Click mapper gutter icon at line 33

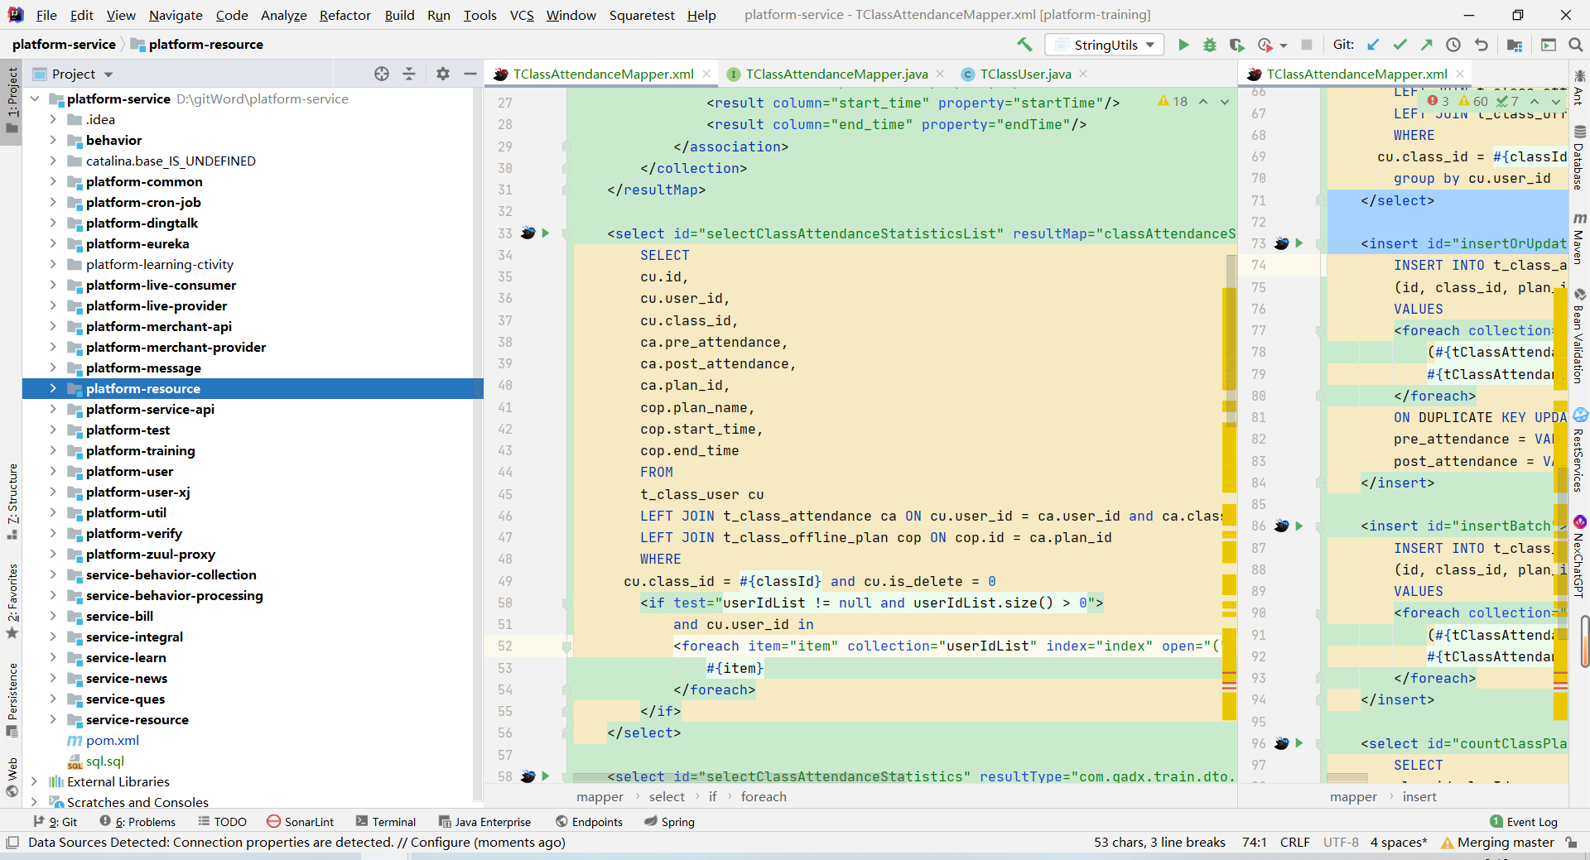pyautogui.click(x=528, y=233)
